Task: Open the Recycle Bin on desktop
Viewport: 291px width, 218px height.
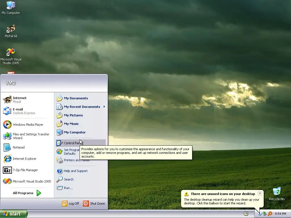Action: 277,194
